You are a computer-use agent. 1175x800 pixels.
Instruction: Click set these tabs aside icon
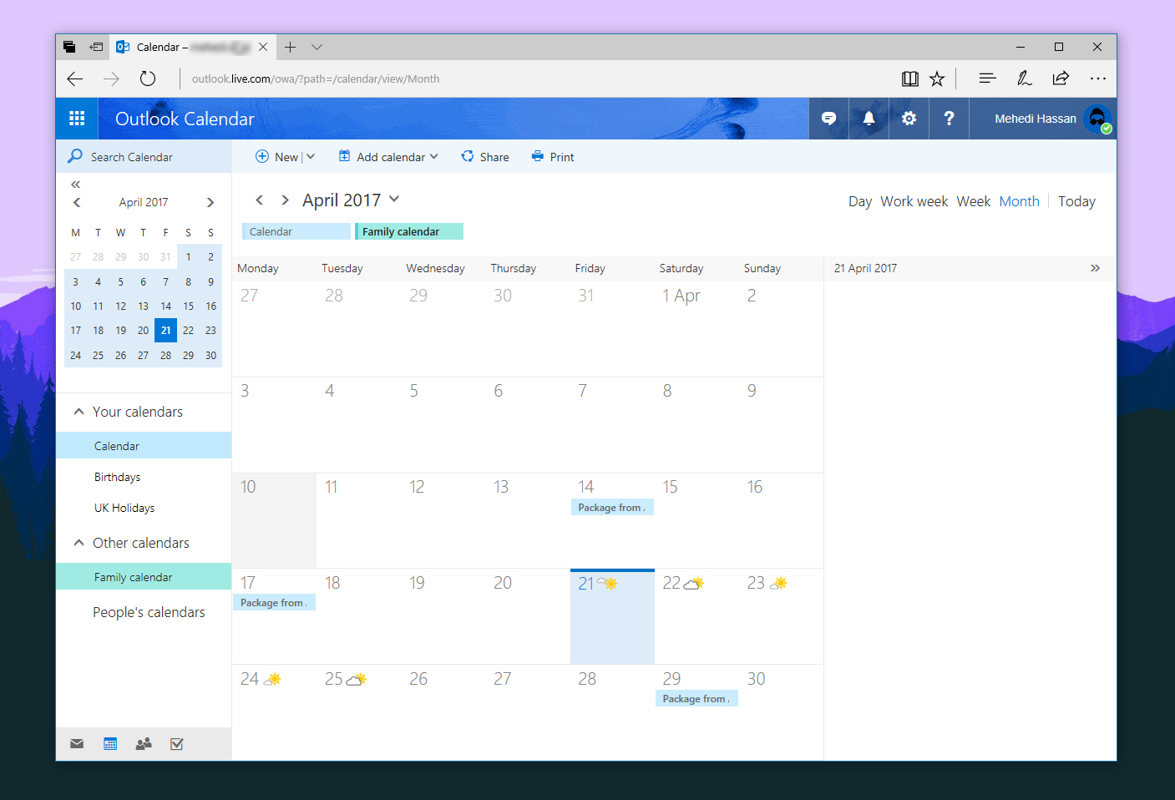click(x=96, y=47)
